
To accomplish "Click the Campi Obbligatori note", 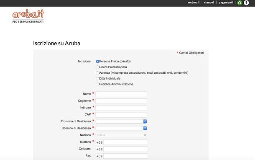I will point(190,53).
